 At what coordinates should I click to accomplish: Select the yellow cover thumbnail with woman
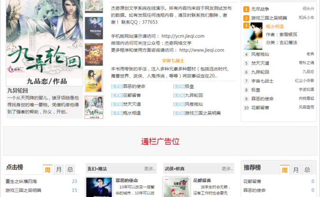click(94, 81)
